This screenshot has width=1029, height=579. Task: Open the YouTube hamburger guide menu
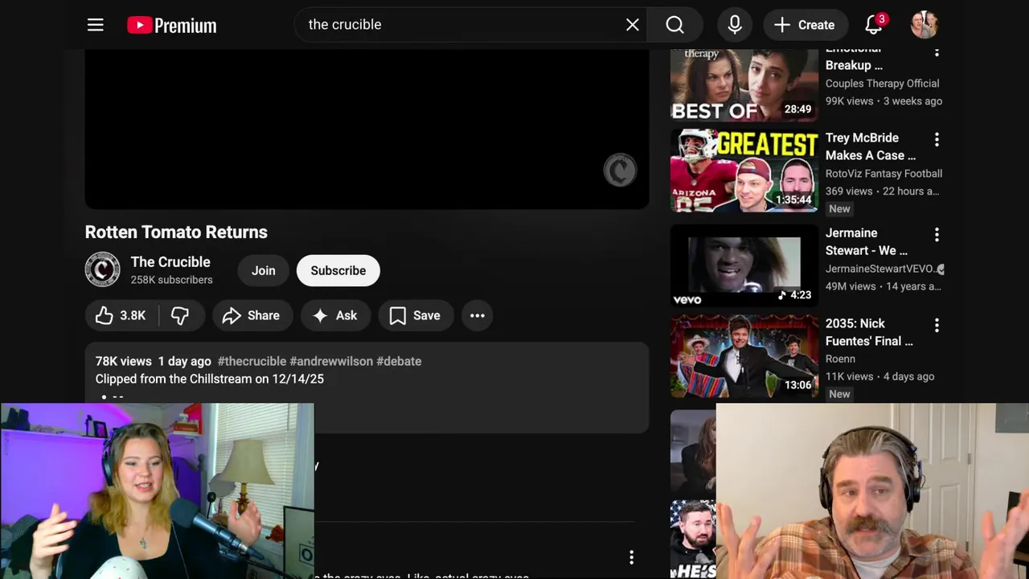(x=96, y=25)
